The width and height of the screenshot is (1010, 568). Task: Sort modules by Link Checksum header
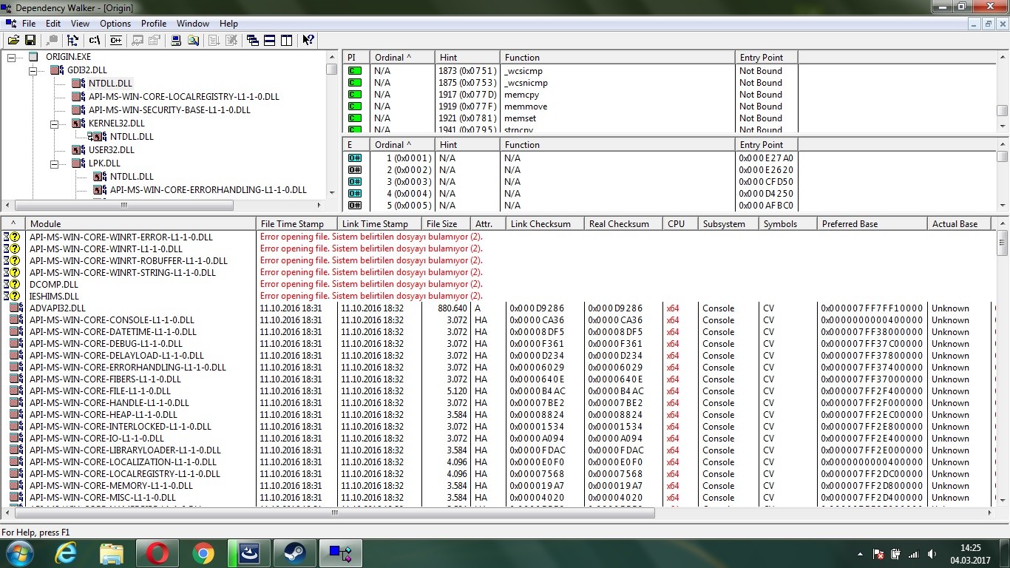click(545, 223)
